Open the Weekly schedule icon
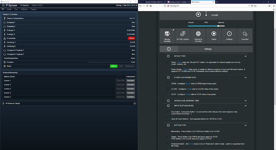This screenshot has height=150, width=276. (x=167, y=36)
